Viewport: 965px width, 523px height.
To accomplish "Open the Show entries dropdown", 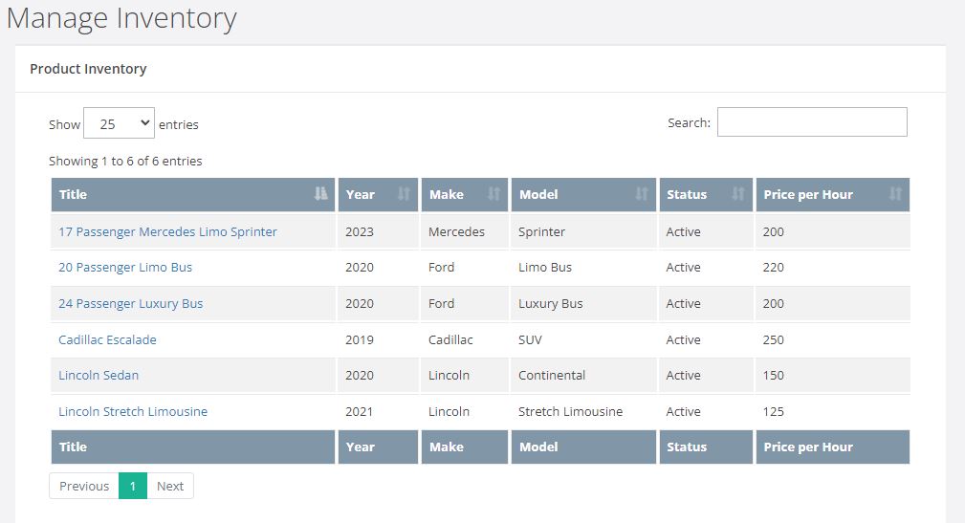I will coord(119,123).
